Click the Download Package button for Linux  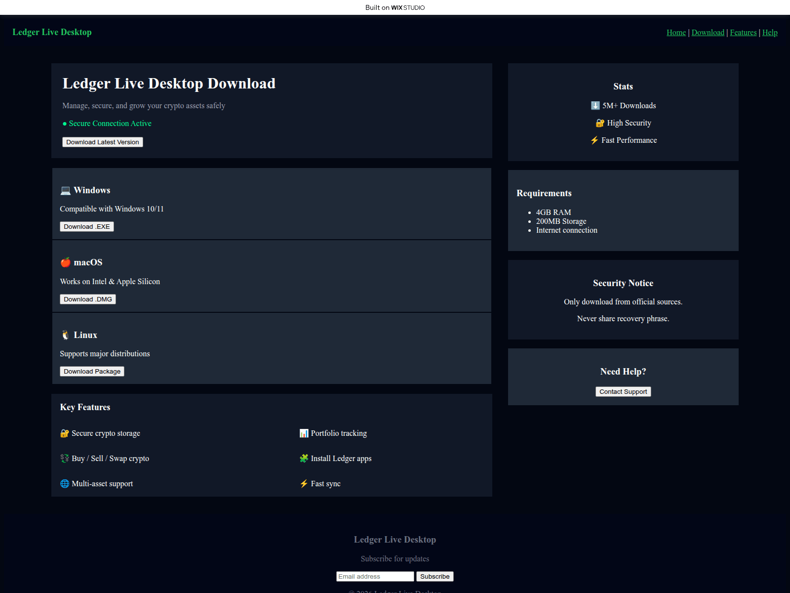[92, 372]
